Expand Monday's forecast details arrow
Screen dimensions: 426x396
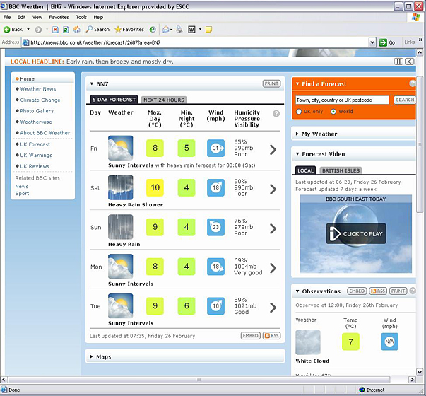(x=273, y=268)
